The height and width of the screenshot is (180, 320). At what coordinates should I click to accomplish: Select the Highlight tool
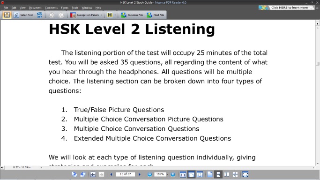(x=110, y=15)
